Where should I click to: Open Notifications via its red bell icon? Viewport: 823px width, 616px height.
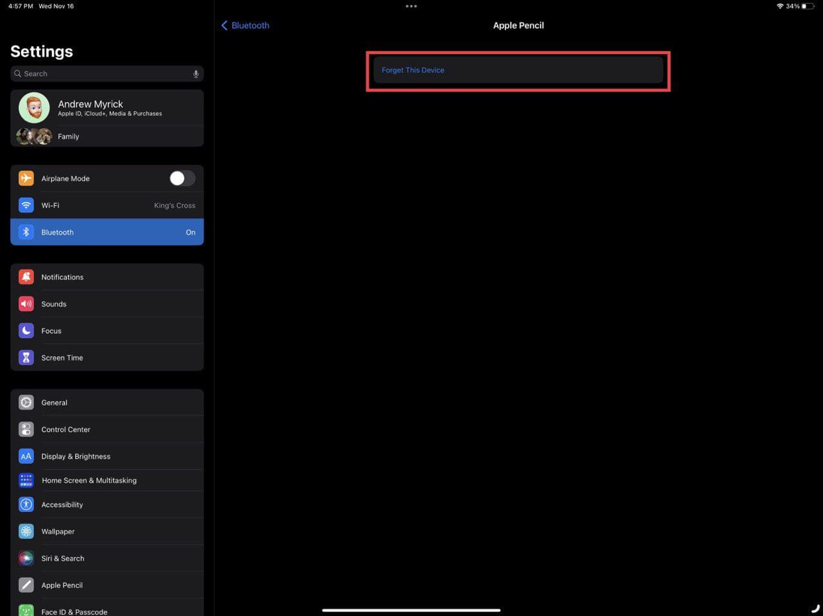pos(26,277)
